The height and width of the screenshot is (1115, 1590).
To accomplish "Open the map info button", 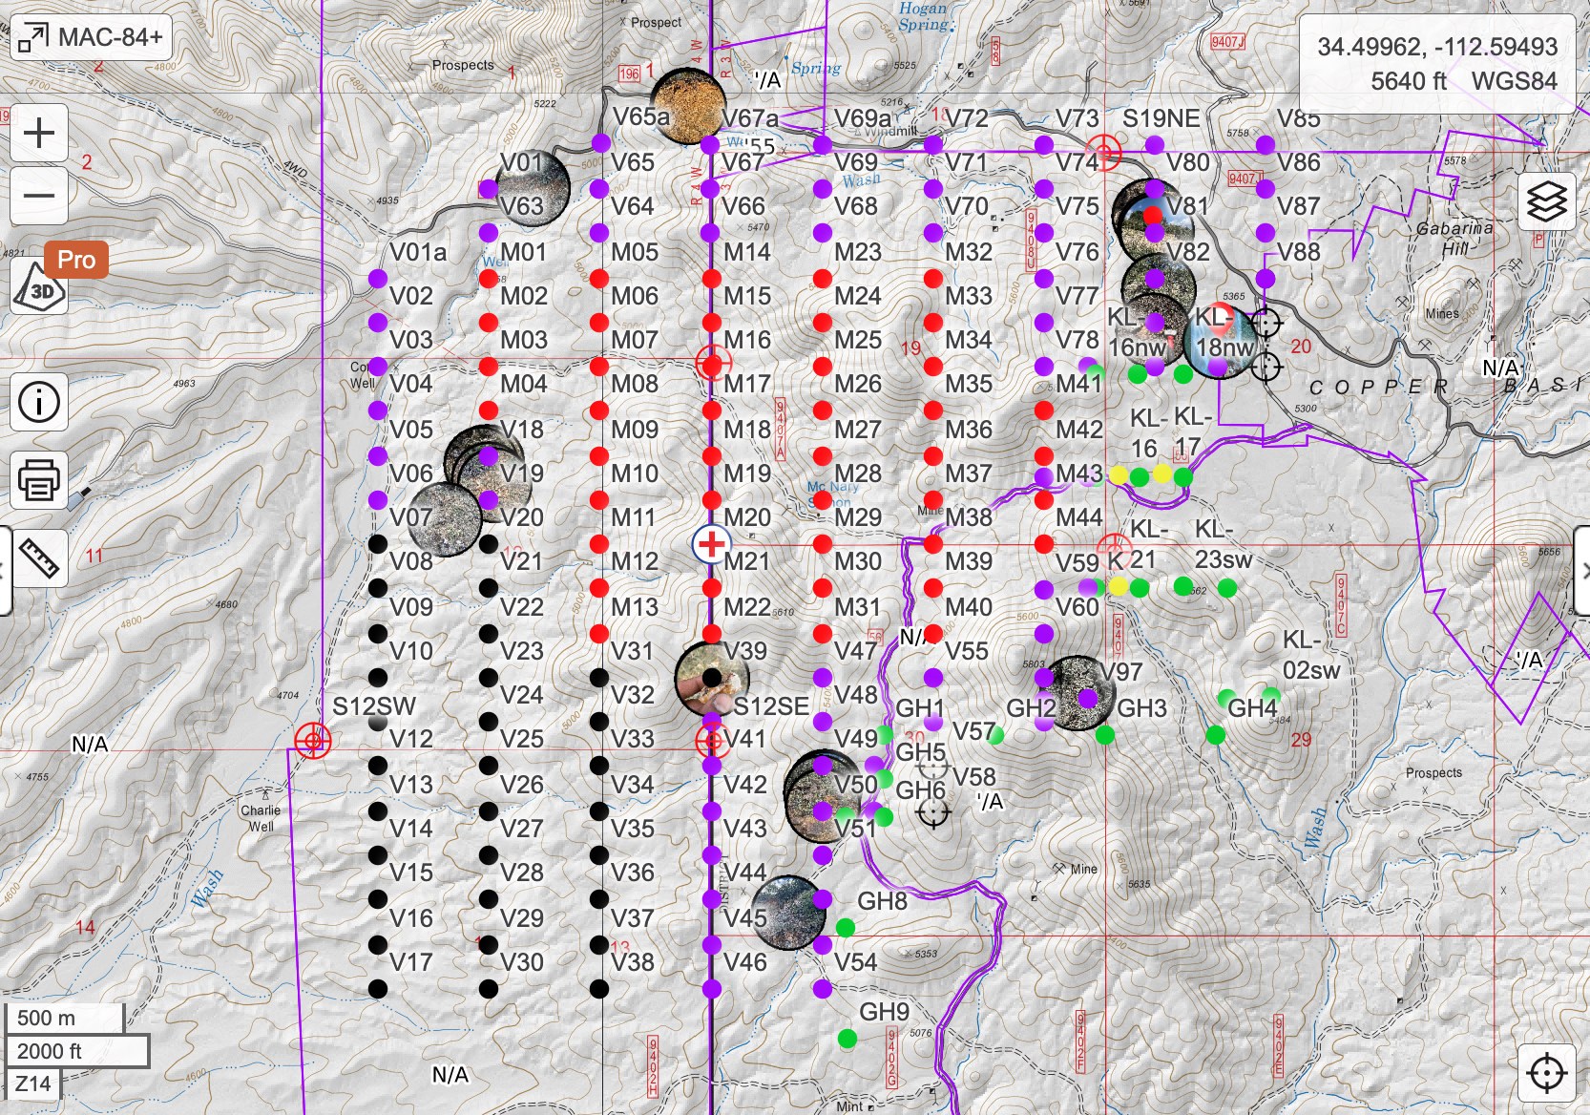I will pyautogui.click(x=39, y=402).
